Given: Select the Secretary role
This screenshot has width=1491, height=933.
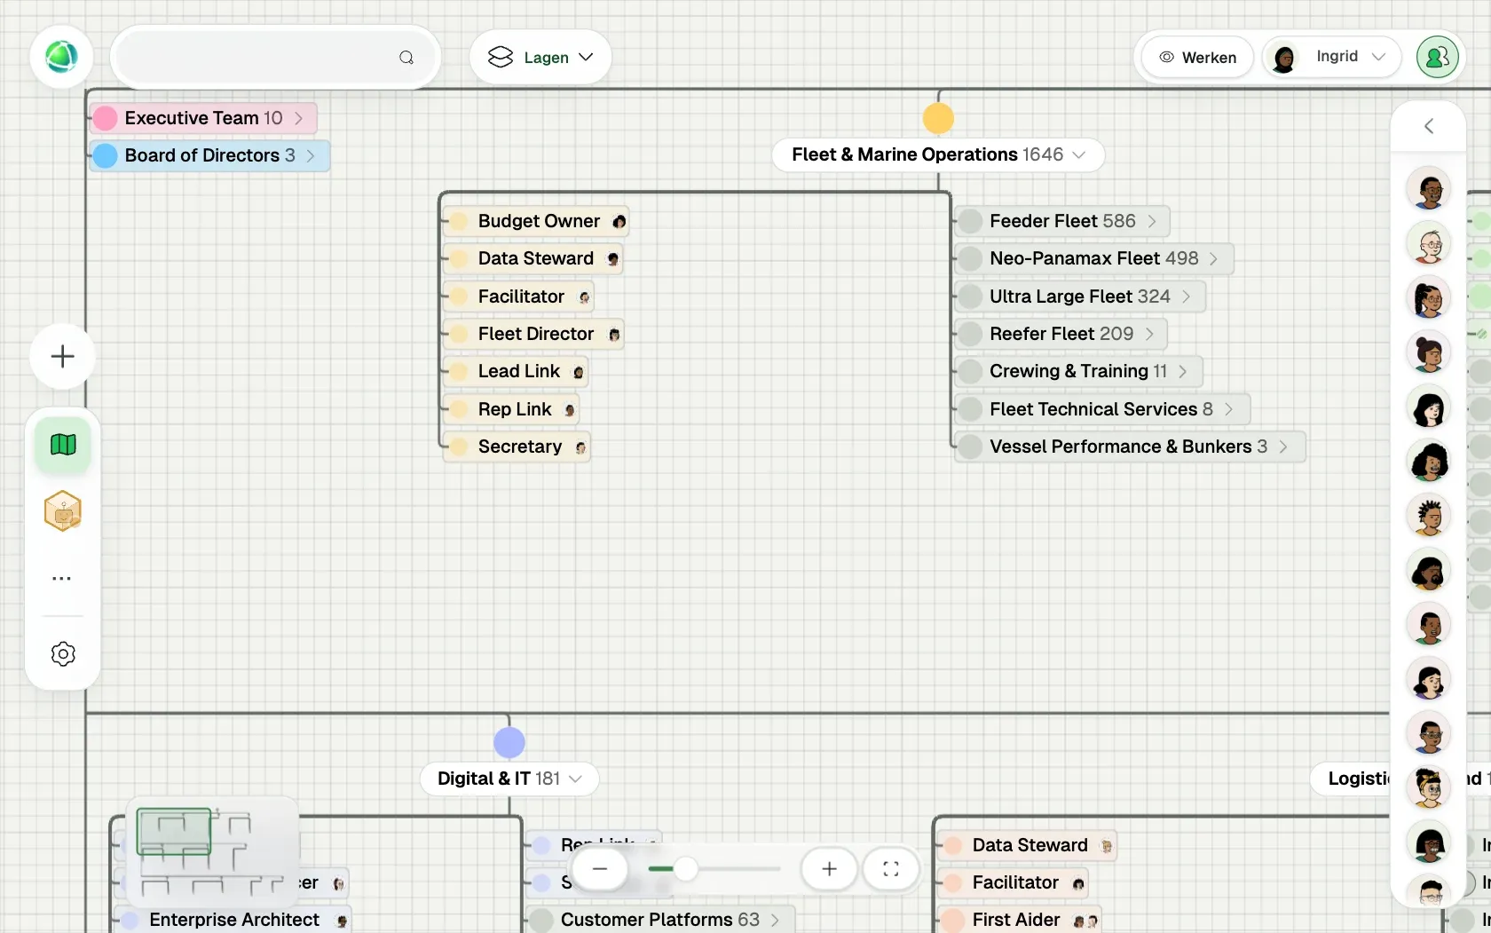Looking at the screenshot, I should [517, 447].
